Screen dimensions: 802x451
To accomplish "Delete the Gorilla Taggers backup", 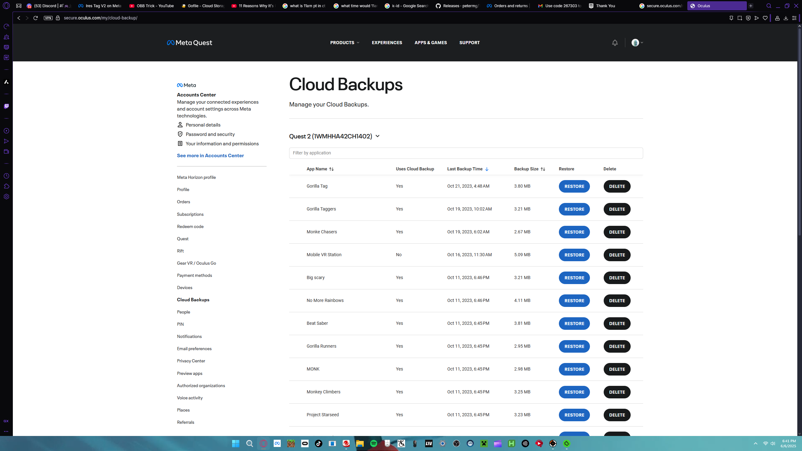I will pos(617,209).
